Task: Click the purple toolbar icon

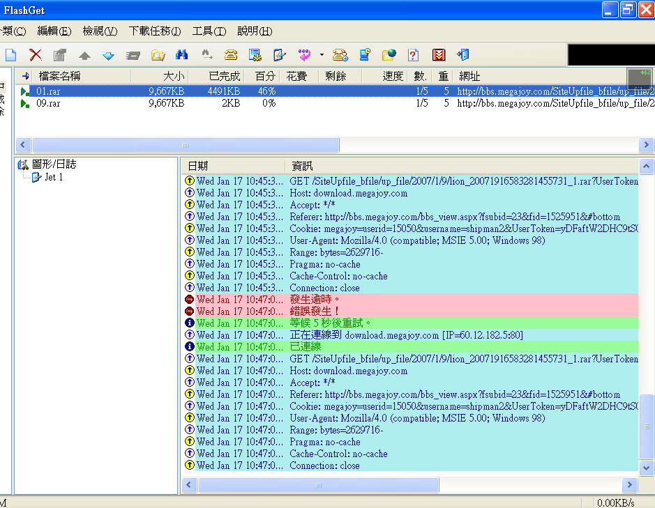Action: [x=304, y=54]
